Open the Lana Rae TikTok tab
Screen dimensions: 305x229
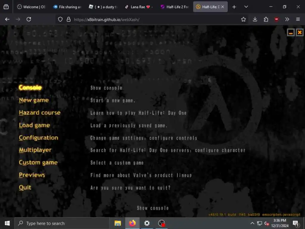(139, 7)
